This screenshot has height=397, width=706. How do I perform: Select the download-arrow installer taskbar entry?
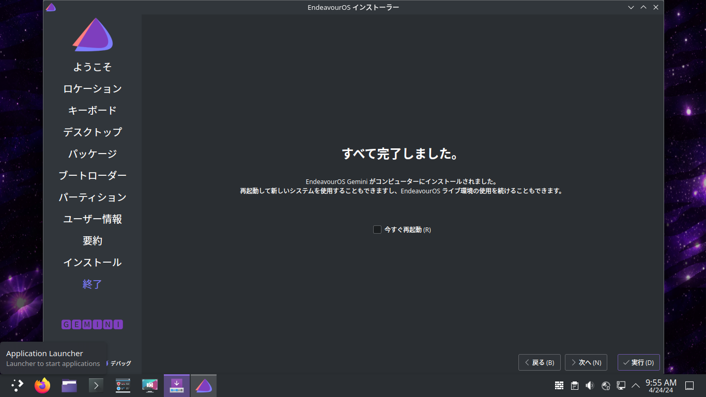[x=177, y=385]
